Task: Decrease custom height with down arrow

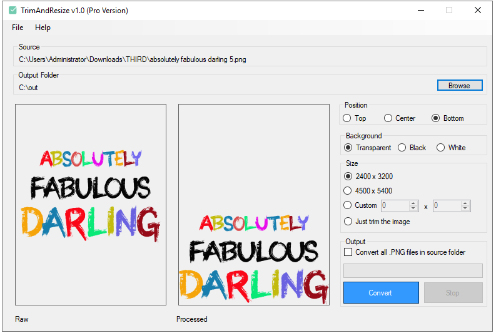Action: [x=465, y=208]
